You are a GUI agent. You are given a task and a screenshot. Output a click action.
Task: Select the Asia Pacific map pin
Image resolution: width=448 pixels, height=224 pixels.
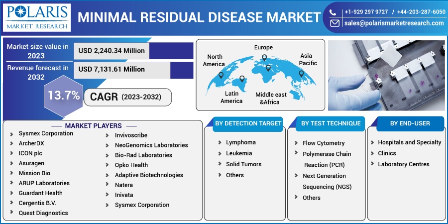coord(301,74)
